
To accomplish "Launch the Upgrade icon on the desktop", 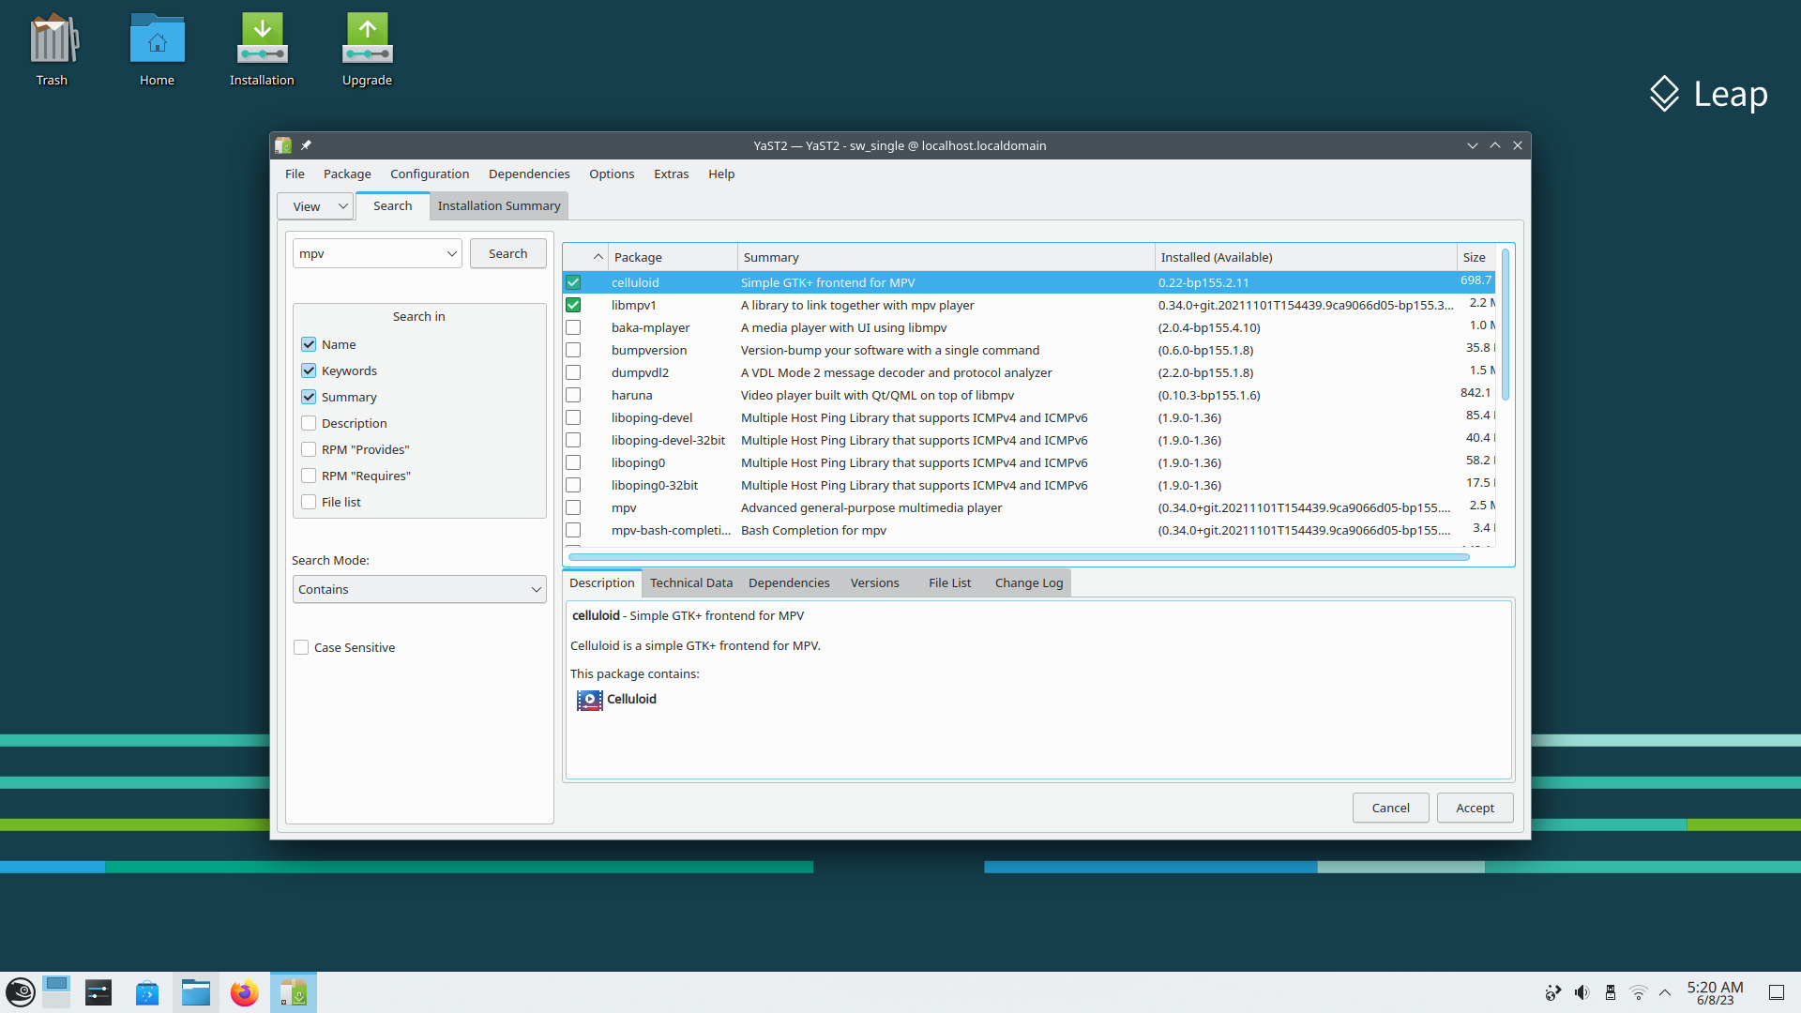I will (366, 49).
